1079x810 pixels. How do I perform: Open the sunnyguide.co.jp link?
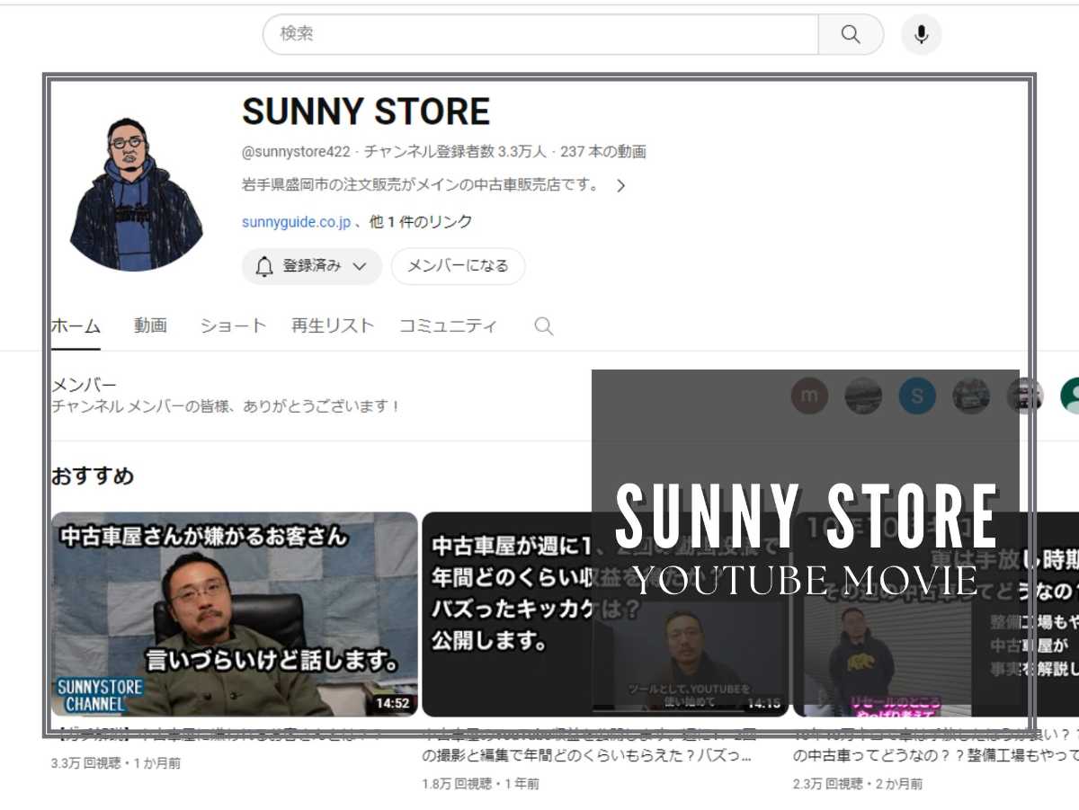[297, 222]
